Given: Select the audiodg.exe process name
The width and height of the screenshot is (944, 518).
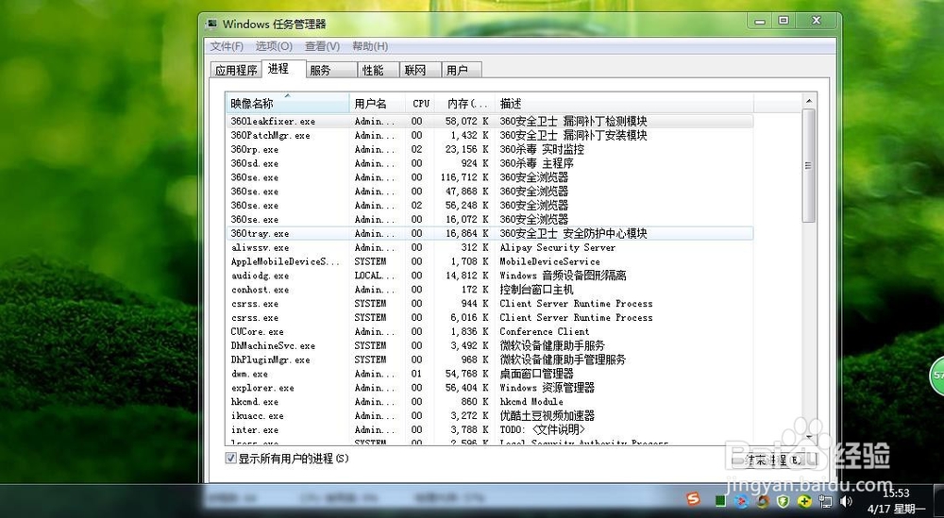Looking at the screenshot, I should click(261, 276).
